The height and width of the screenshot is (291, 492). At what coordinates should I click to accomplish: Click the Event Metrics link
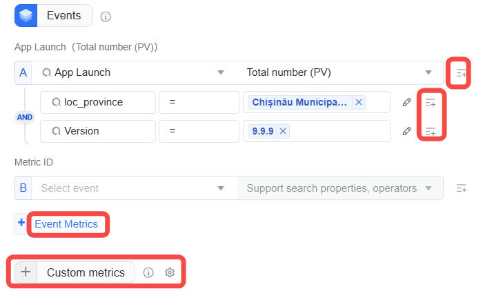point(66,224)
